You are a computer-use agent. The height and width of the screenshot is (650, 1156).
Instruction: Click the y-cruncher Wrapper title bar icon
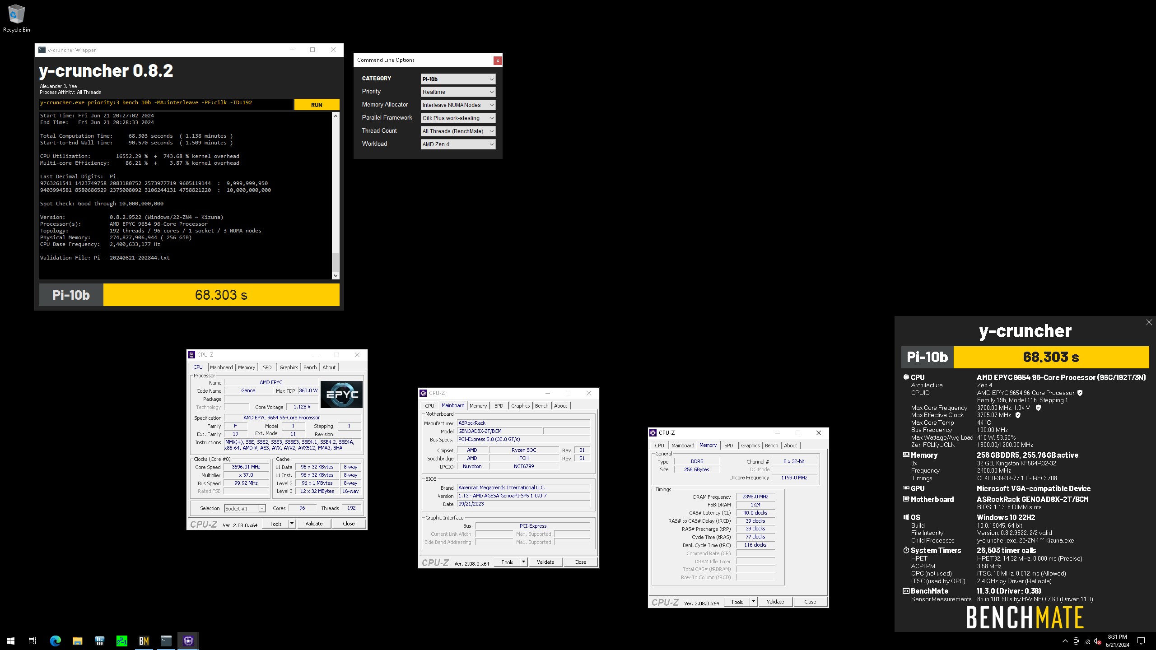(42, 50)
